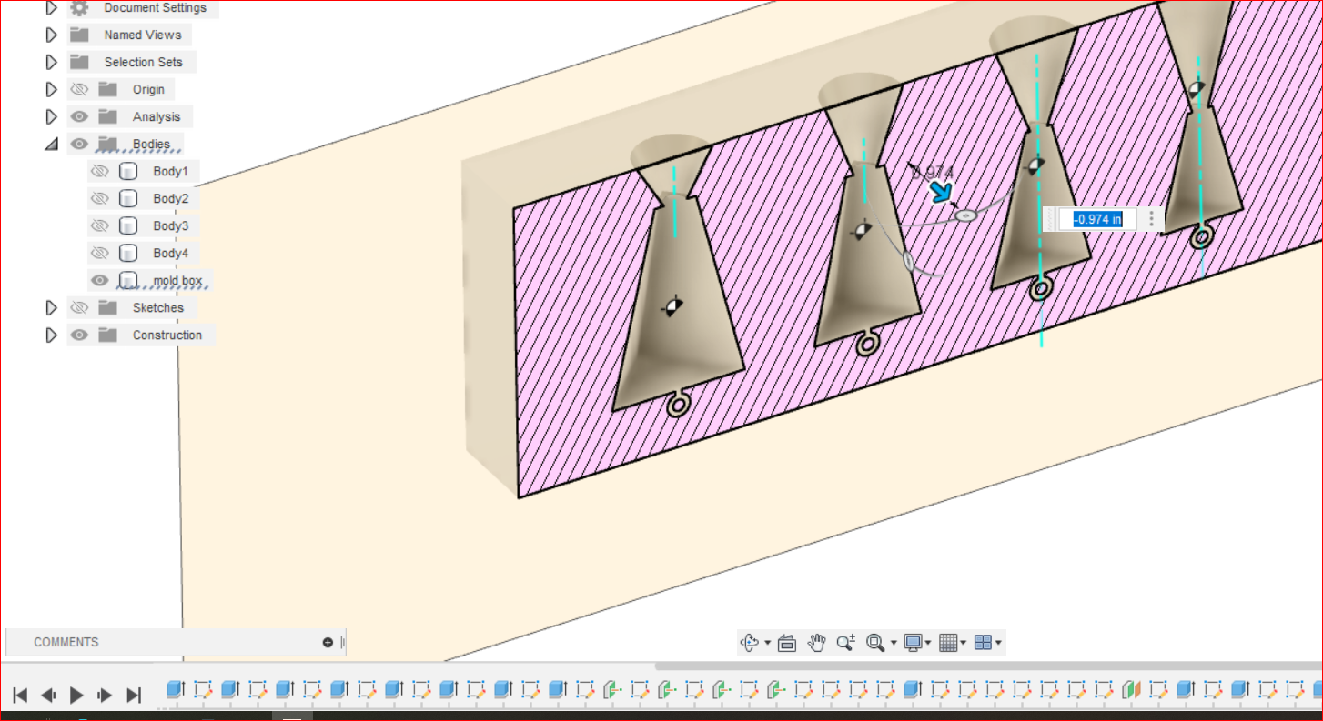This screenshot has width=1323, height=721.
Task: Click the Zoom Window icon
Action: 875,642
